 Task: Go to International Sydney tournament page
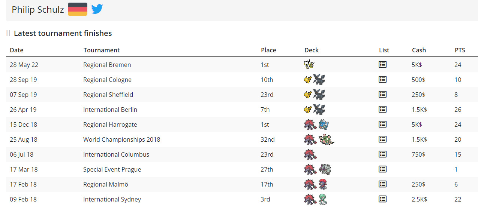pos(112,199)
